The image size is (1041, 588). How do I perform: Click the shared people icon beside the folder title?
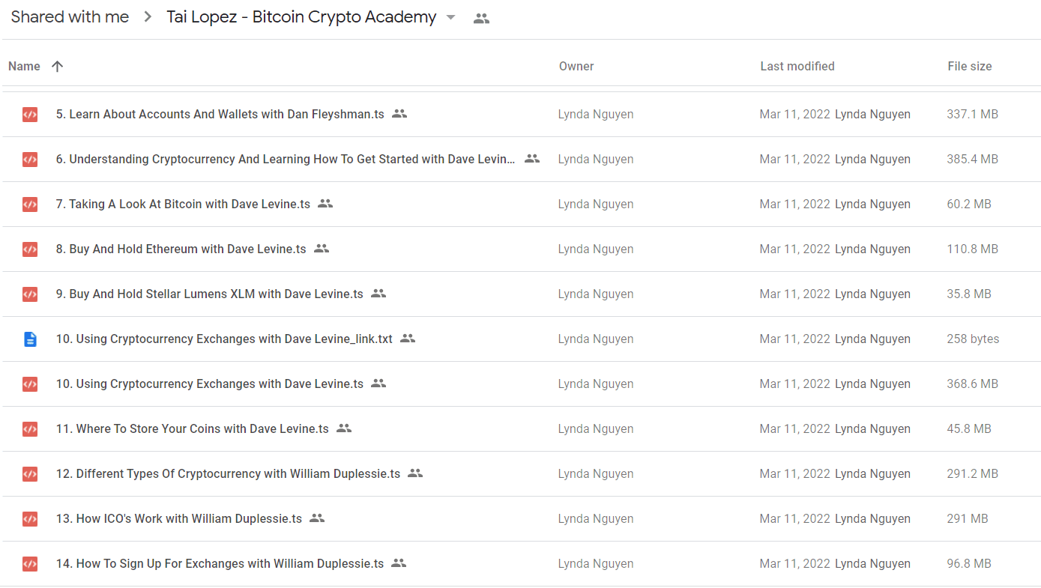click(481, 19)
